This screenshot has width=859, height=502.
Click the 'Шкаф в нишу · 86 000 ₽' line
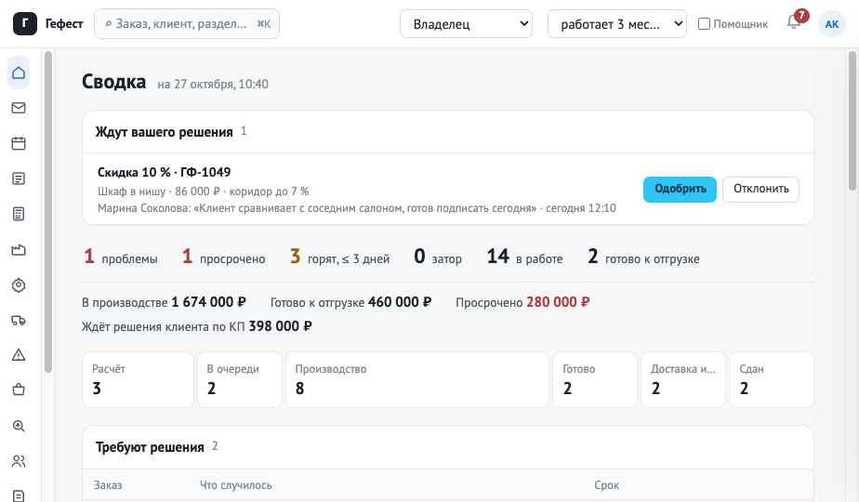(204, 192)
